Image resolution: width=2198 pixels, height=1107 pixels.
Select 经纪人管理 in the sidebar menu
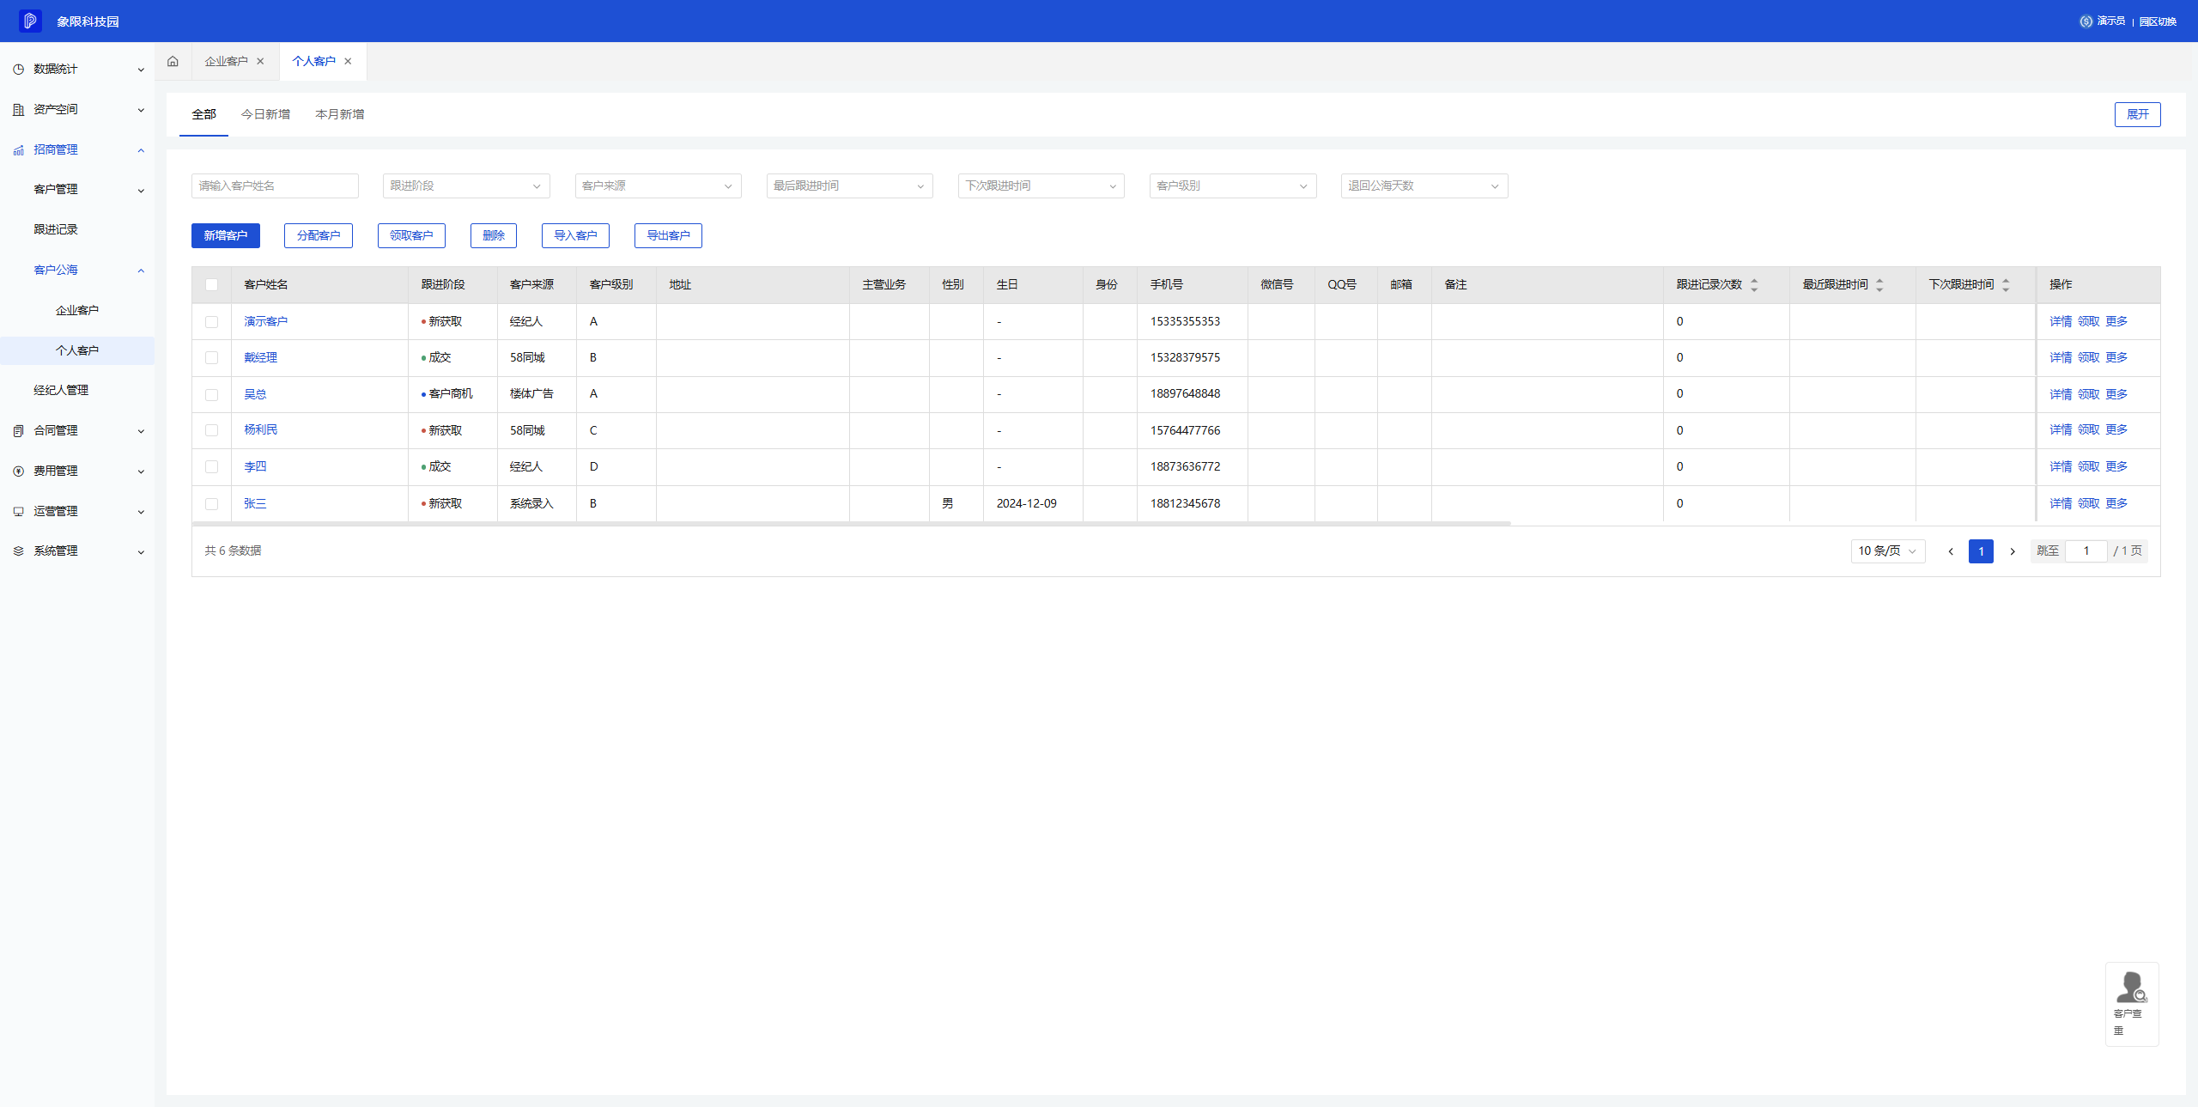(x=61, y=391)
